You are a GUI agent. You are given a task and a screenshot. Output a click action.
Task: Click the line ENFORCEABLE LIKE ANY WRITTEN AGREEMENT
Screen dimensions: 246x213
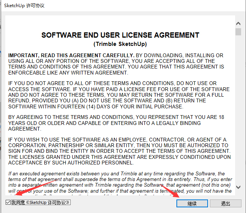coord(68,73)
